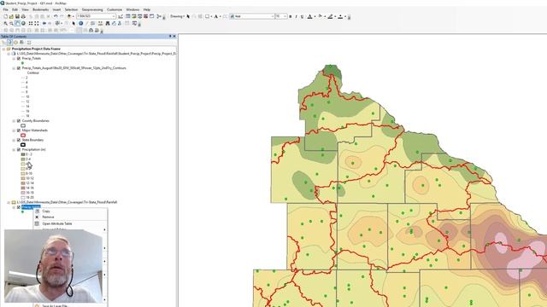Image resolution: width=547 pixels, height=307 pixels.
Task: Open the Bookmarks menu
Action: click(x=41, y=9)
